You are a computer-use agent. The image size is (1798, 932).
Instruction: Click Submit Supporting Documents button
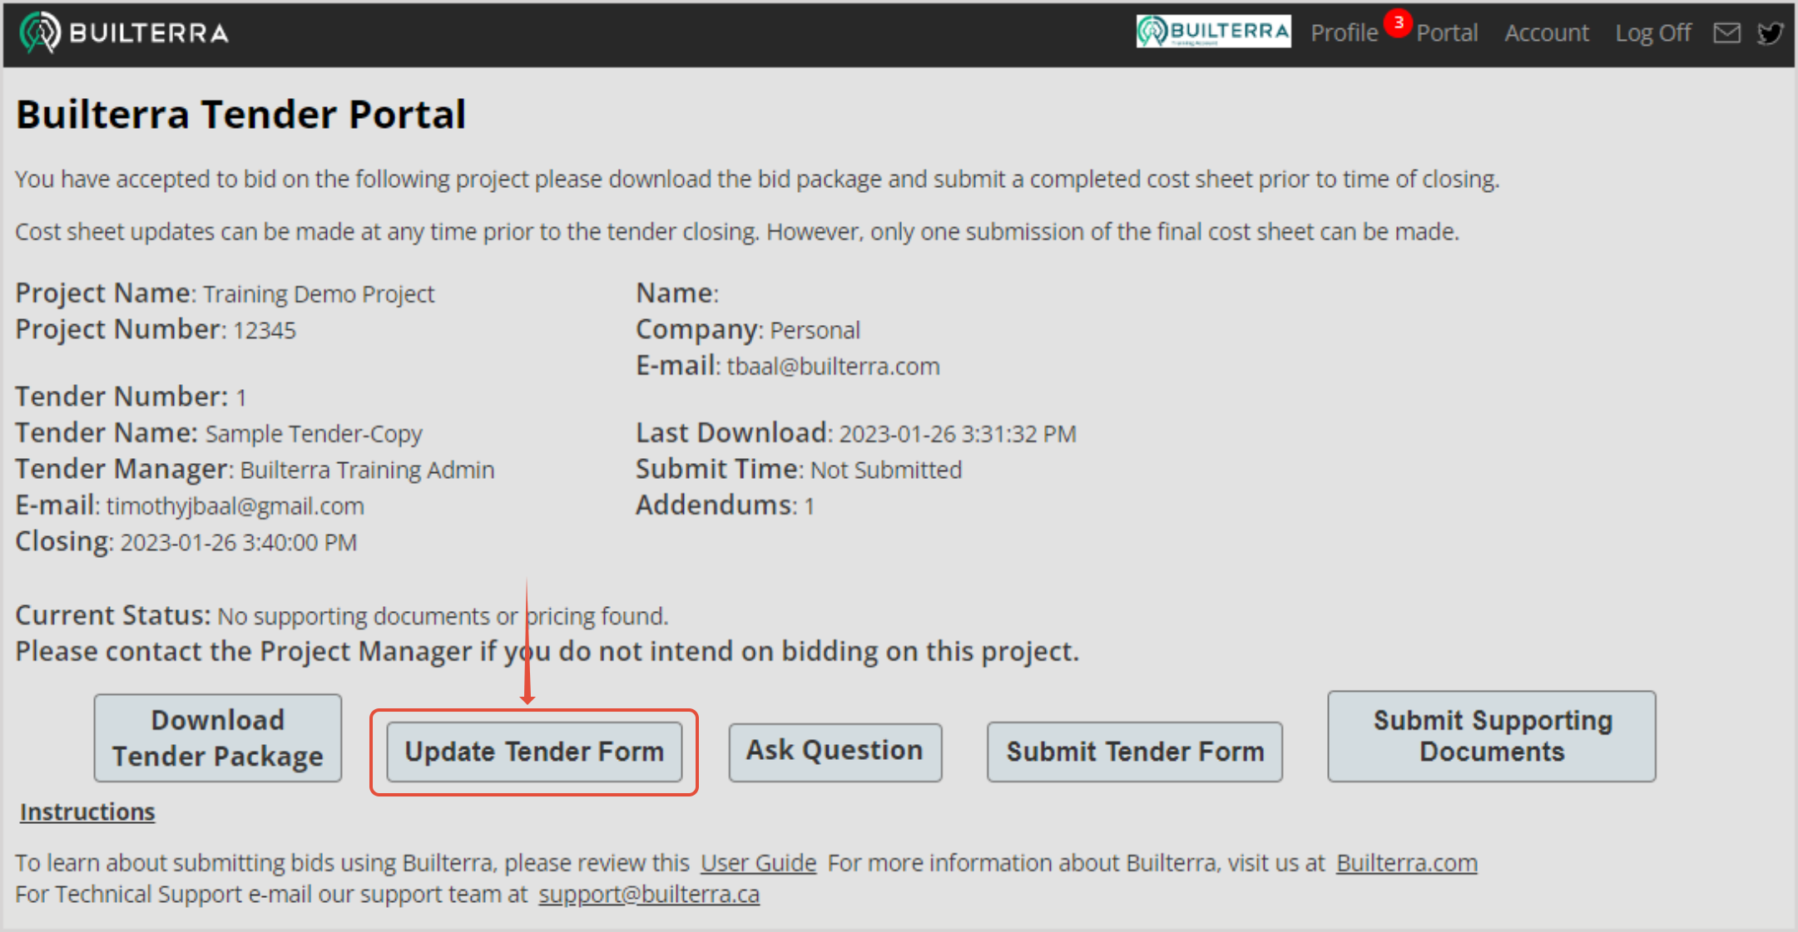1491,736
